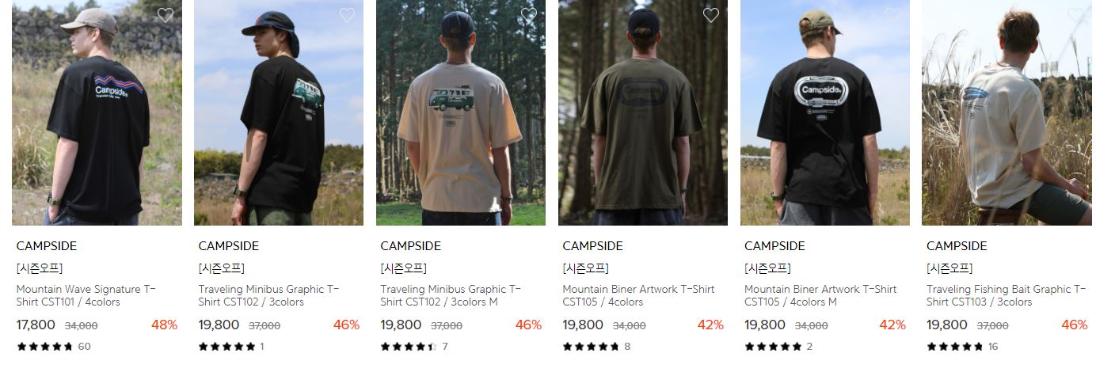Viewport: 1096px width, 376px height.
Task: View the beige Fishing Bait shirt image
Action: pos(1007,112)
